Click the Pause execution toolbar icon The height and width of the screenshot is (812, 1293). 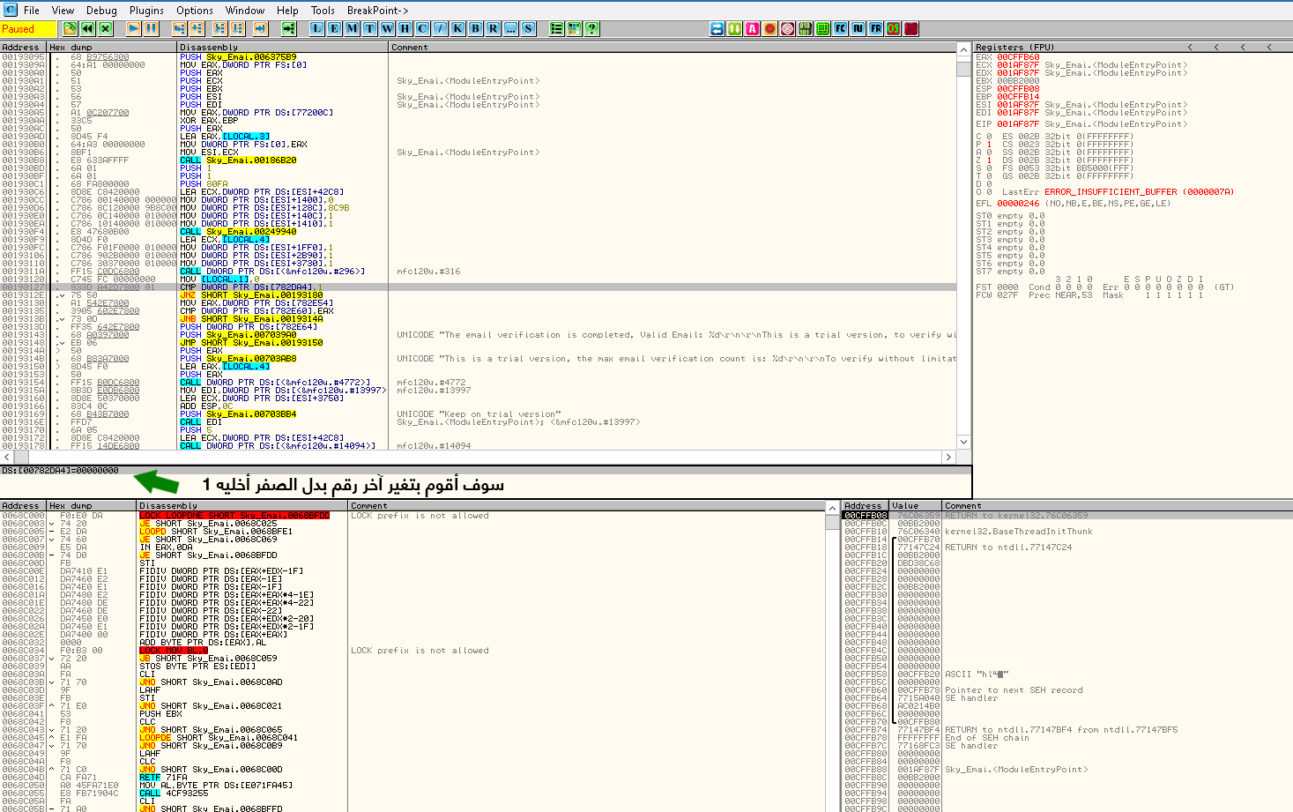[x=152, y=28]
